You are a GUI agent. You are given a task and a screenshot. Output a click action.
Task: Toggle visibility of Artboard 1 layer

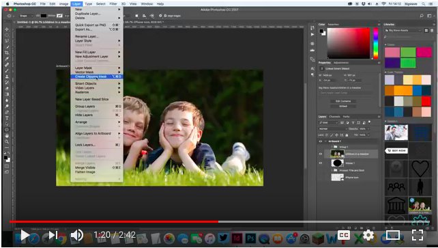(x=321, y=141)
